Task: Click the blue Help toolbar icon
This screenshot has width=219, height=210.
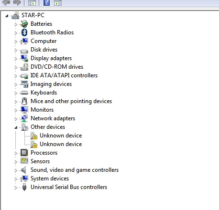Action: tap(46, 2)
